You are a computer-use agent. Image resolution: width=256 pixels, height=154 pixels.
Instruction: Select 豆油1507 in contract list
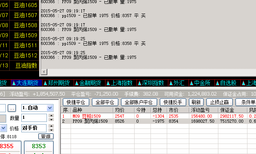(x=25, y=15)
